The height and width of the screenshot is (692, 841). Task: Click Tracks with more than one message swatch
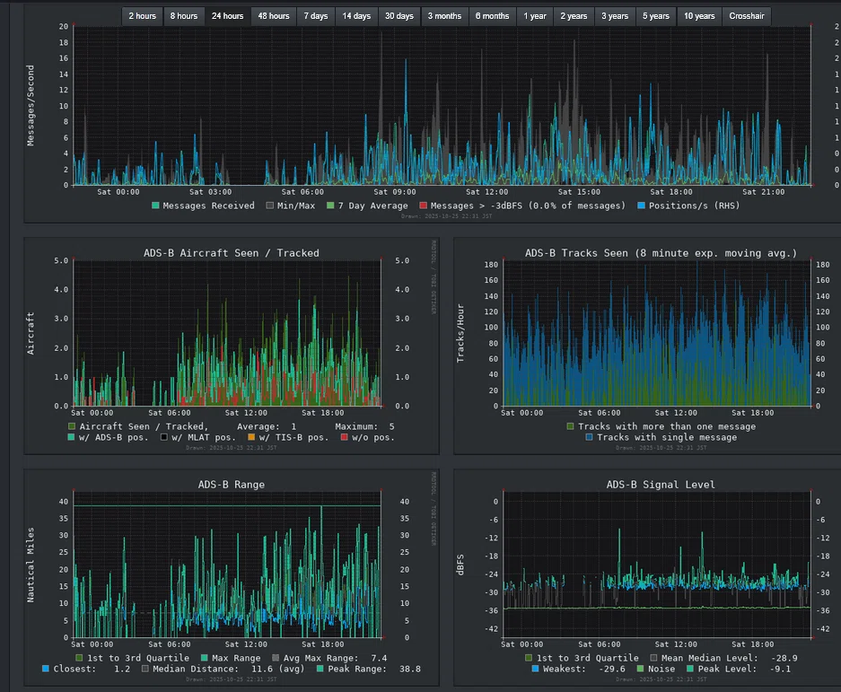[570, 426]
